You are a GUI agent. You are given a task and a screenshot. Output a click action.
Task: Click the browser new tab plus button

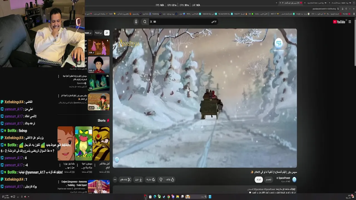pyautogui.click(x=276, y=3)
